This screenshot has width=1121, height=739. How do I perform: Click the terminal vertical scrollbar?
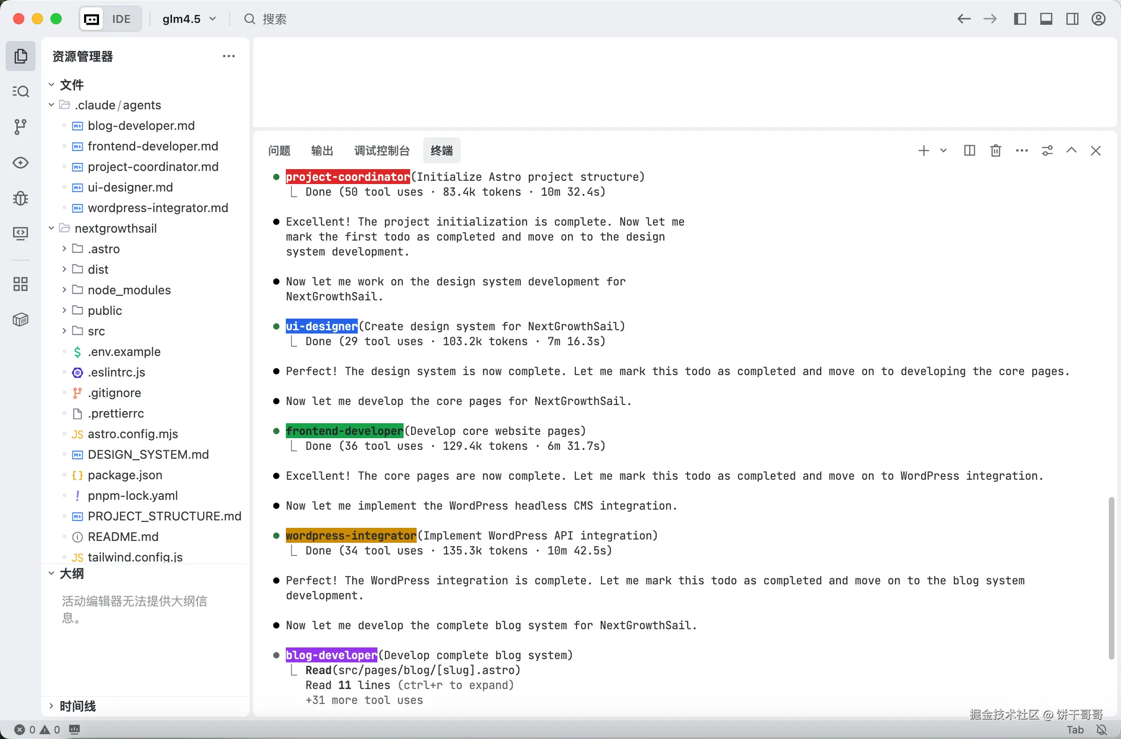[x=1111, y=578]
